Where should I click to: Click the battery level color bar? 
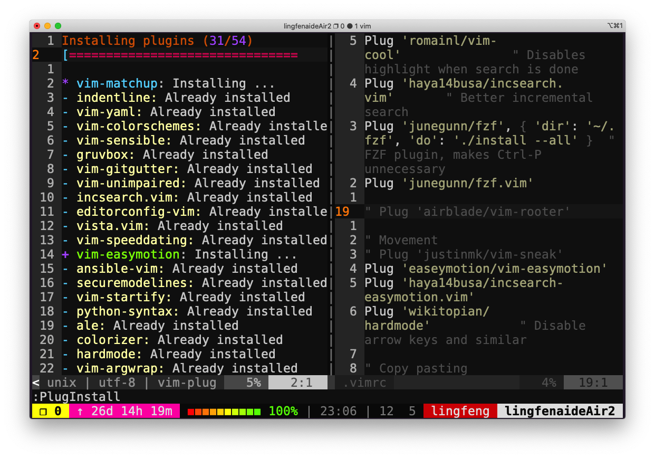click(x=224, y=412)
